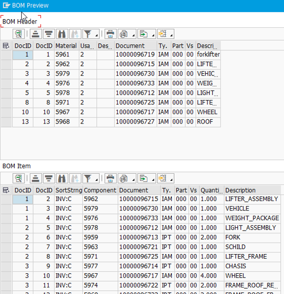Image resolution: width=284 pixels, height=294 pixels.
Task: Click BOM Item section label
Action: point(16,166)
